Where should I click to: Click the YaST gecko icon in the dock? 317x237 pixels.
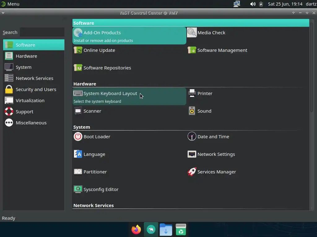click(x=151, y=229)
